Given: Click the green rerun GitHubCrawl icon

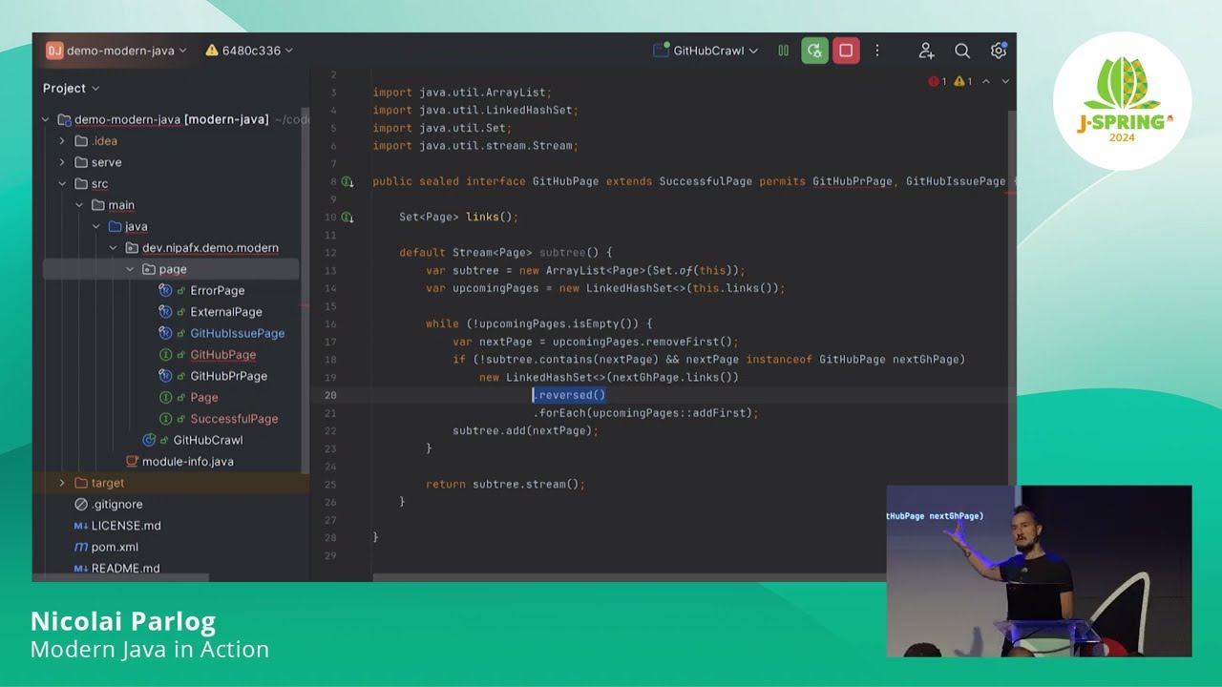Looking at the screenshot, I should [814, 51].
